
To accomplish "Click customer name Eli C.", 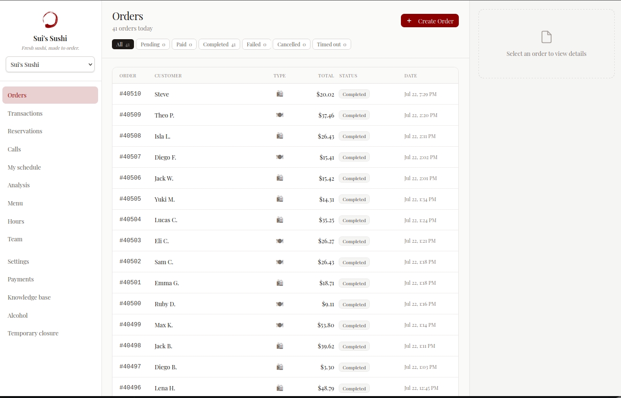I will [162, 241].
